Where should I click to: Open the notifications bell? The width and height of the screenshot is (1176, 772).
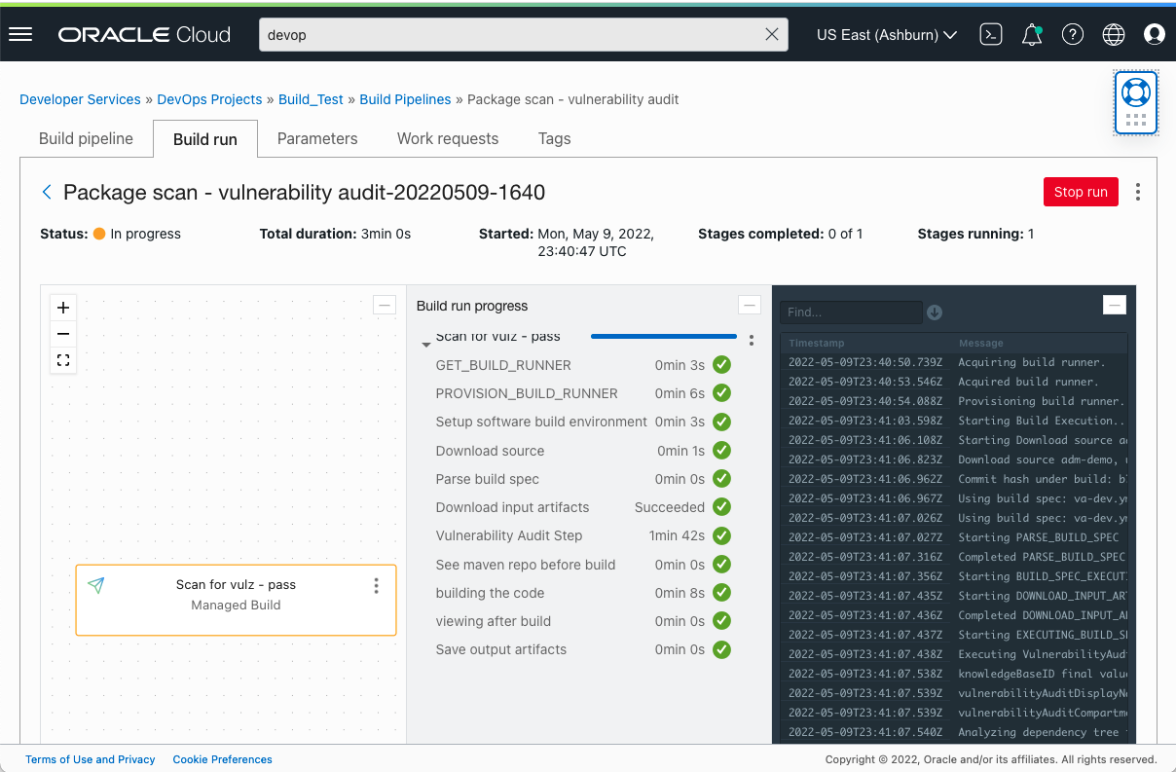point(1031,34)
